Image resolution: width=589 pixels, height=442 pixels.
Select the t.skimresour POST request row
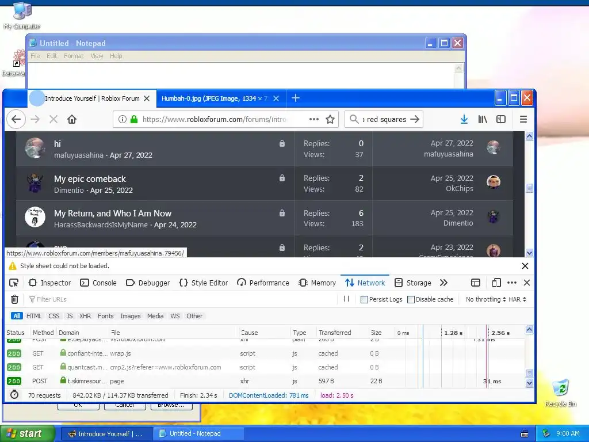265,381
